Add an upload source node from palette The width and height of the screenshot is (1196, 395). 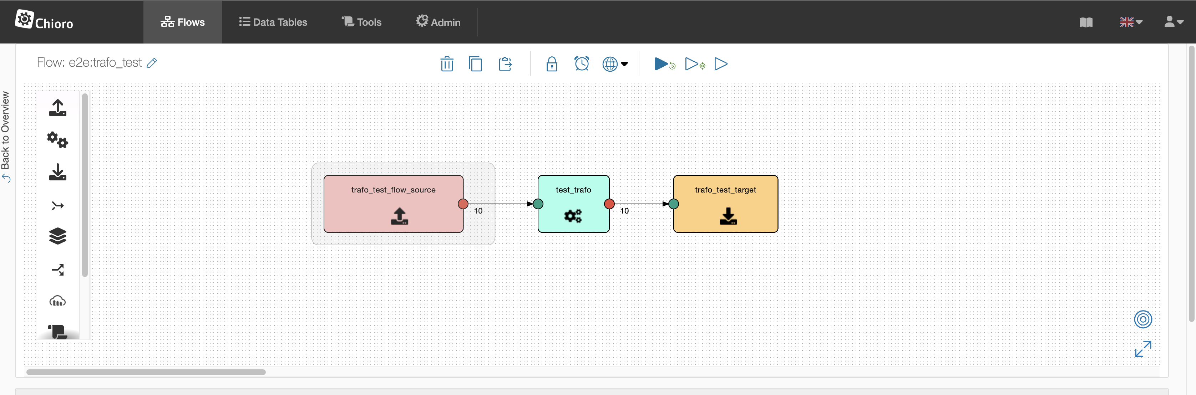tap(57, 107)
